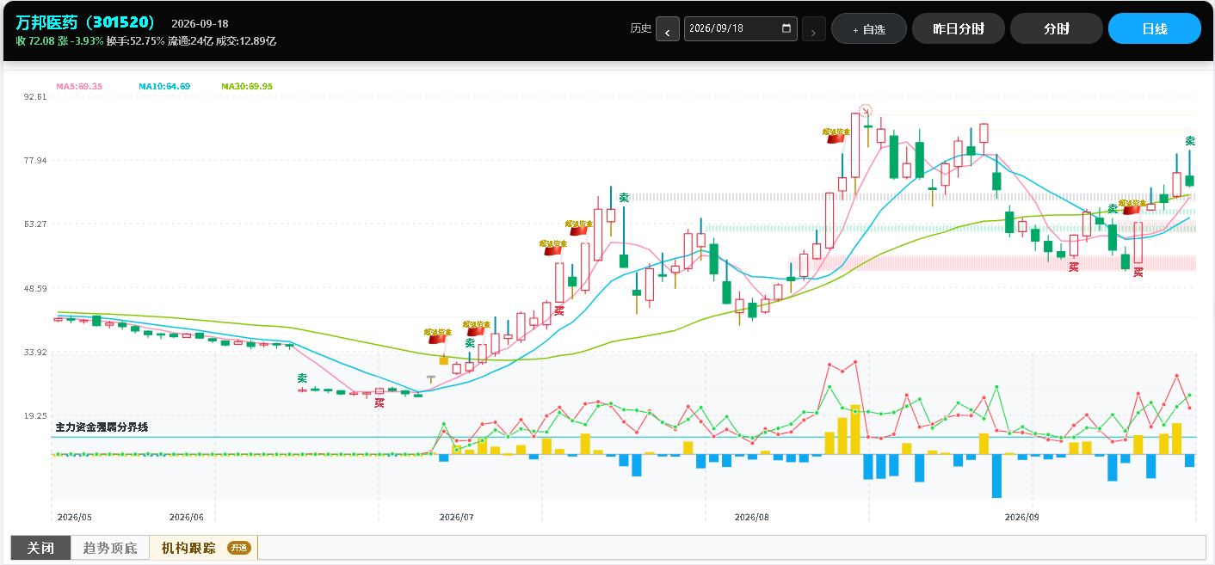Click the 关闭 button below the chart
The width and height of the screenshot is (1215, 565).
(40, 548)
